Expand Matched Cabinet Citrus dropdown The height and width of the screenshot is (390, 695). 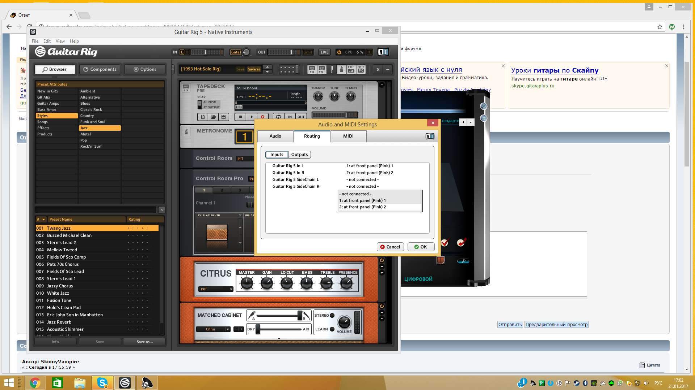(x=228, y=329)
